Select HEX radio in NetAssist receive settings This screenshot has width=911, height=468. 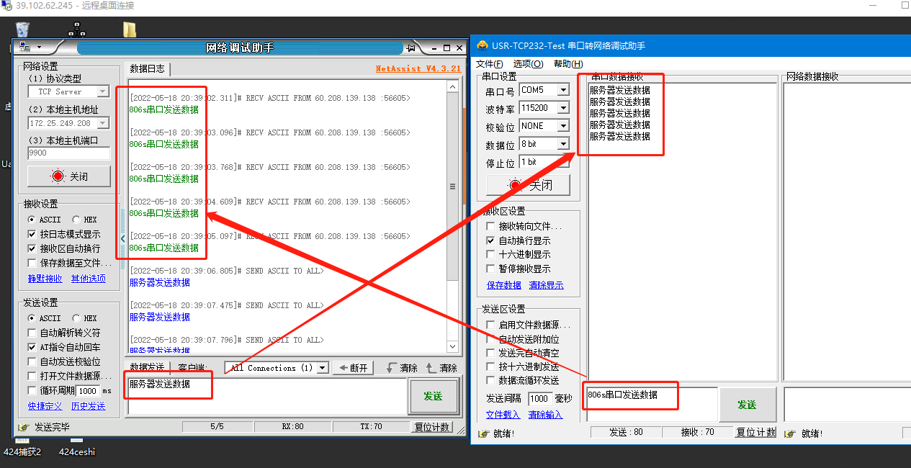pyautogui.click(x=76, y=220)
